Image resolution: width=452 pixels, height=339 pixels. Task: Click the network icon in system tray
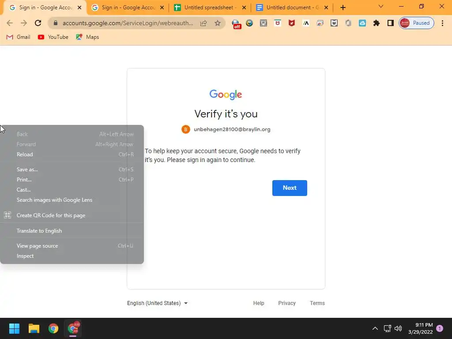[x=387, y=328]
